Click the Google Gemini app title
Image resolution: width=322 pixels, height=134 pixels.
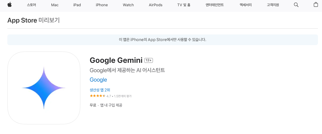click(x=116, y=60)
